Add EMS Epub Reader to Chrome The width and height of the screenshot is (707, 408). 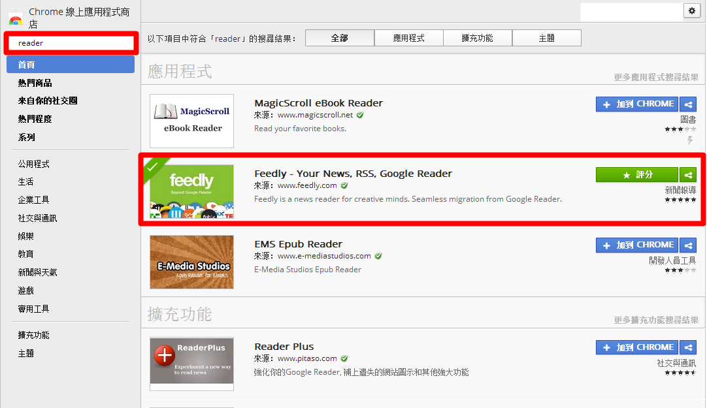636,245
